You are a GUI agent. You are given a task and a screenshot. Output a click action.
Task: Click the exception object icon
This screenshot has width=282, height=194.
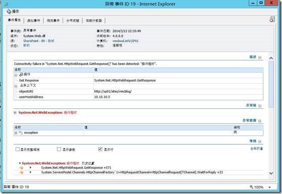pos(21,133)
